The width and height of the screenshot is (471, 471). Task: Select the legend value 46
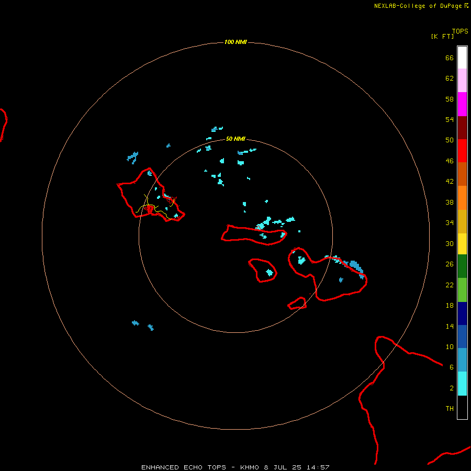coord(450,161)
